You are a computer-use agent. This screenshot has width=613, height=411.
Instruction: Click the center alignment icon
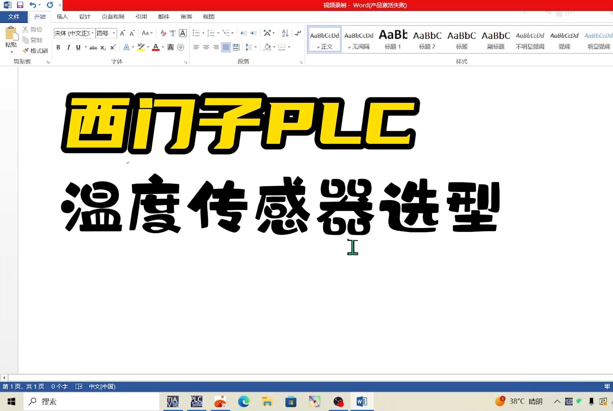206,47
